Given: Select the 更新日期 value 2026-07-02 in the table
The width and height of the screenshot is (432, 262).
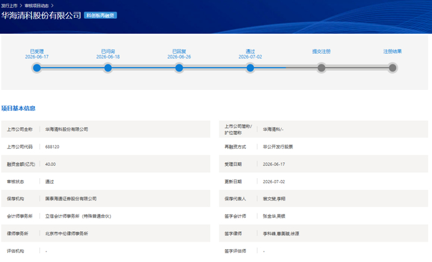Looking at the screenshot, I should coord(274,182).
